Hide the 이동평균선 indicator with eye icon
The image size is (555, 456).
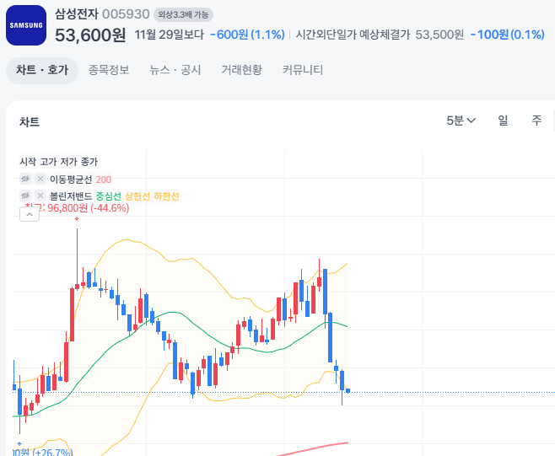(x=25, y=179)
